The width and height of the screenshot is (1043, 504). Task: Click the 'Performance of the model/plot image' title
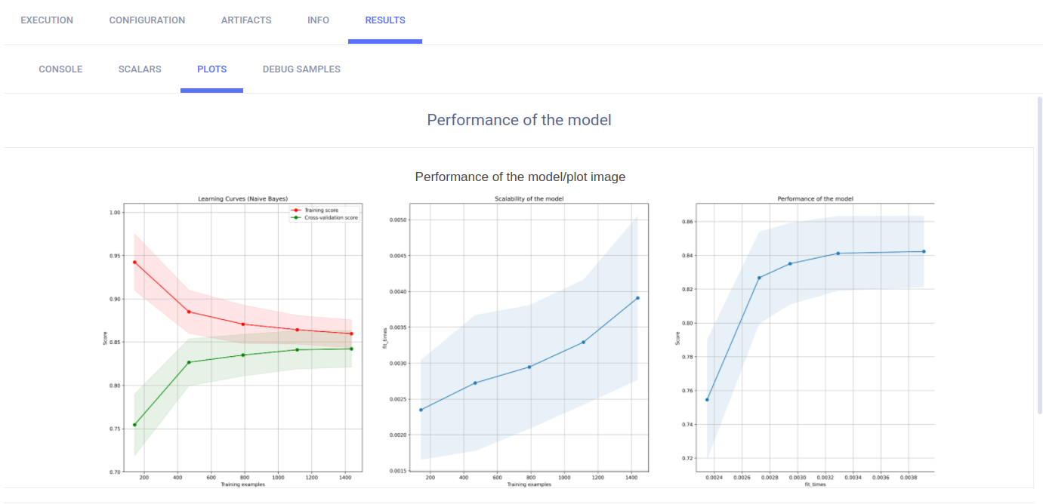(520, 177)
